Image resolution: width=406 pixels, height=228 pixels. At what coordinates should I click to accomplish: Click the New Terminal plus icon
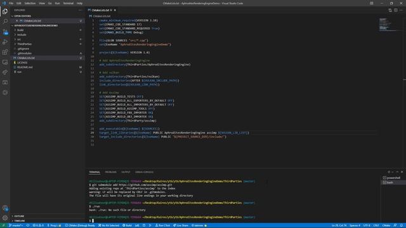389,172
